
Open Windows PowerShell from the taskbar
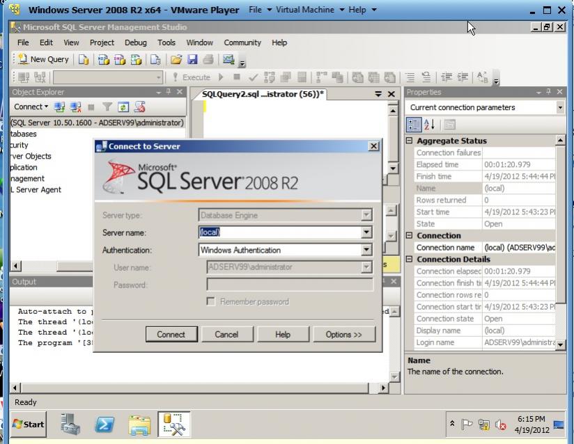point(104,425)
